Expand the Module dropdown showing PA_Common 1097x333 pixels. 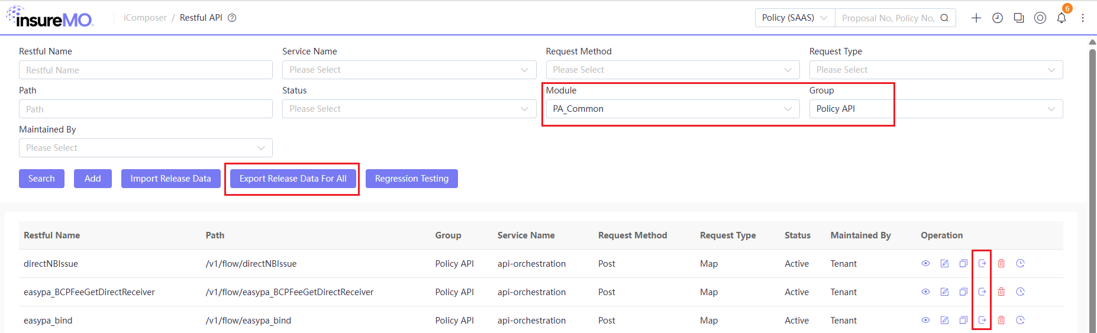pos(673,109)
